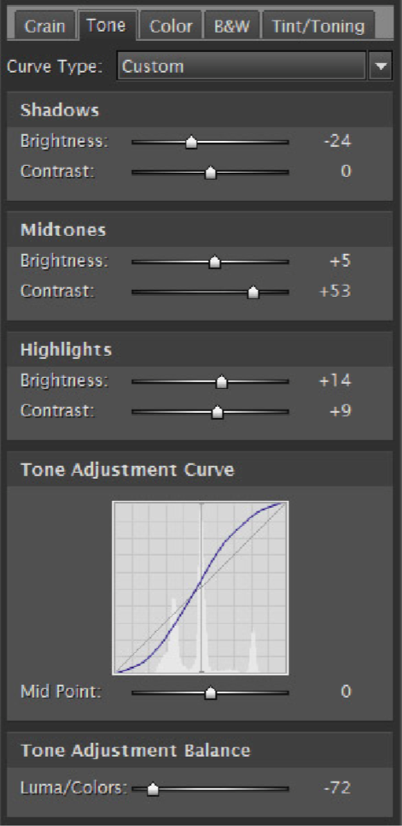402x826 pixels.
Task: Open the Curve Type dropdown arrow
Action: pyautogui.click(x=381, y=67)
